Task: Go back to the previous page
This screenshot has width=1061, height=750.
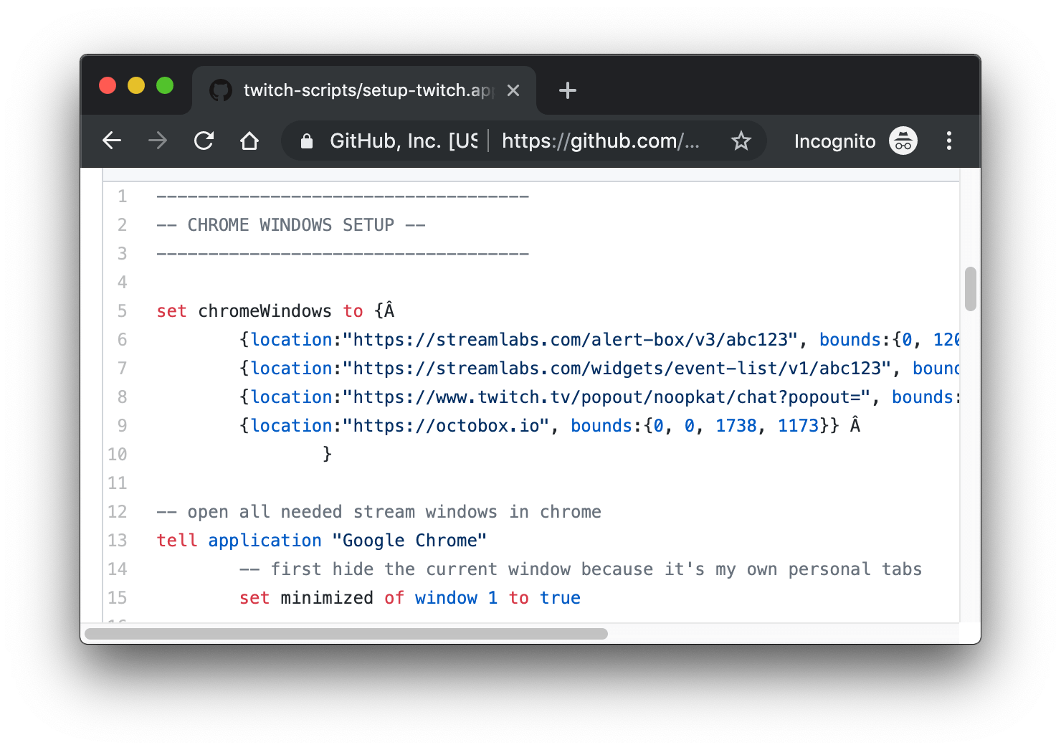Action: pos(112,141)
